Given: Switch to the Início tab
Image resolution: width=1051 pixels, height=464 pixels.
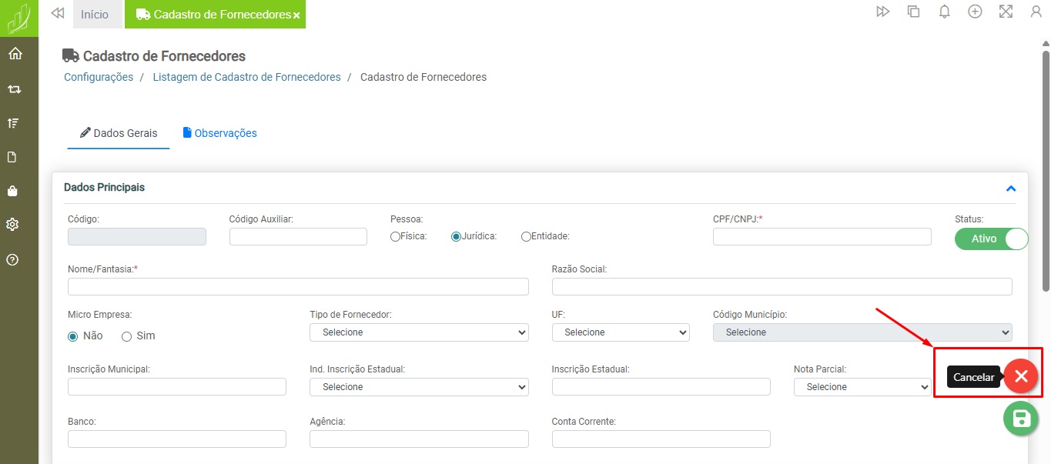Looking at the screenshot, I should 95,15.
